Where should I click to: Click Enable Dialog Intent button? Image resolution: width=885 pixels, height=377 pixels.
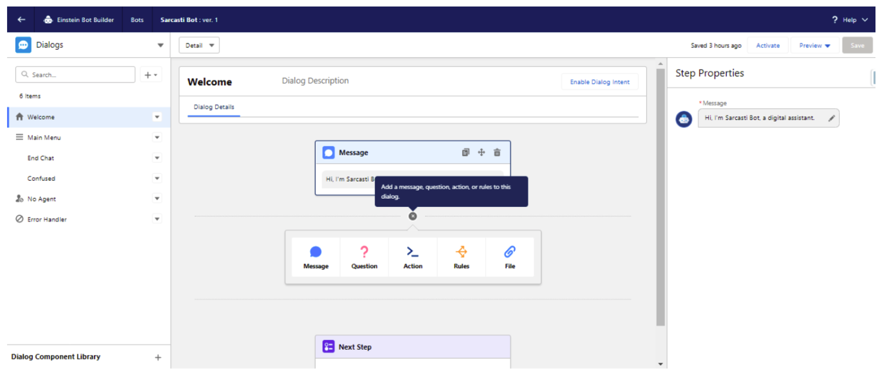(599, 82)
